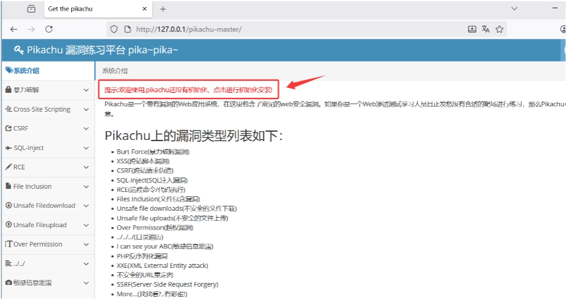Click 'XXE(XML External Entity attack)' text
The height and width of the screenshot is (303, 582).
(162, 265)
